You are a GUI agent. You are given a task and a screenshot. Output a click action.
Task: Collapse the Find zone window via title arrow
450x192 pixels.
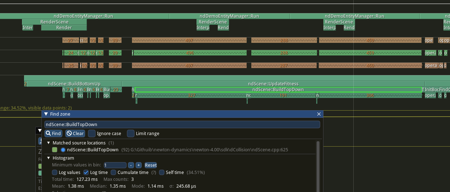click(46, 114)
